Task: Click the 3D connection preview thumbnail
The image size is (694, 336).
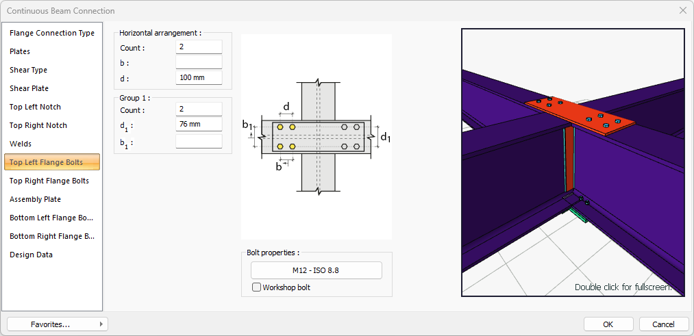Action: pos(573,162)
